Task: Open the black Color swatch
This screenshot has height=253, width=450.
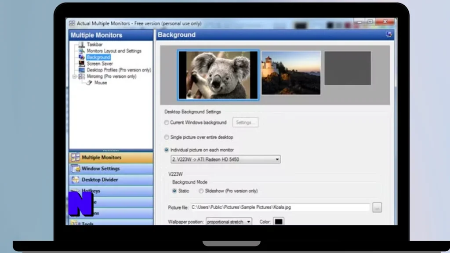Action: 278,222
